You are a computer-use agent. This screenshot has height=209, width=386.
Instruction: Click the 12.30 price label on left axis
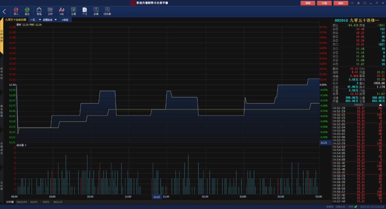[12, 85]
